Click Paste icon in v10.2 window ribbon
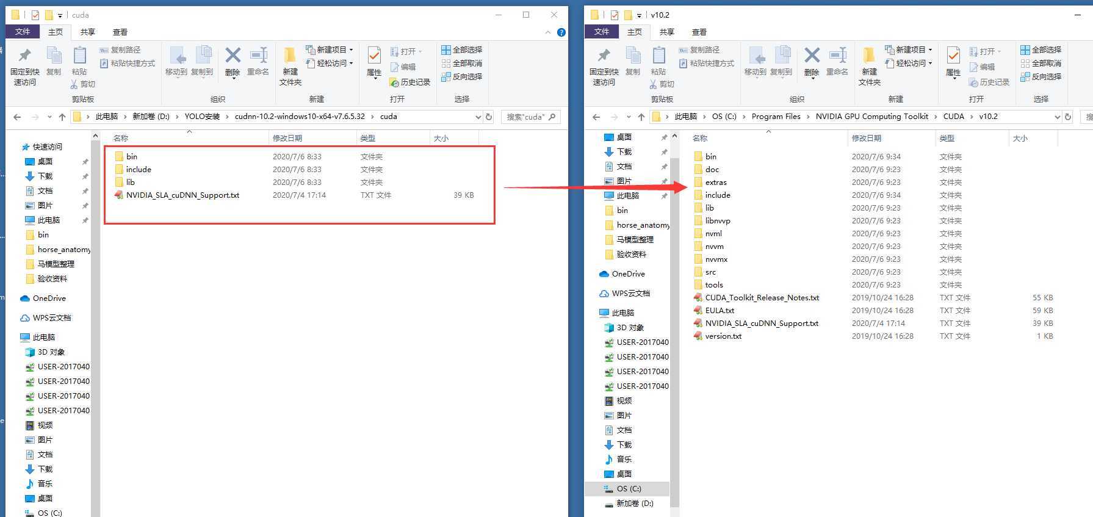The width and height of the screenshot is (1093, 517). click(x=658, y=61)
